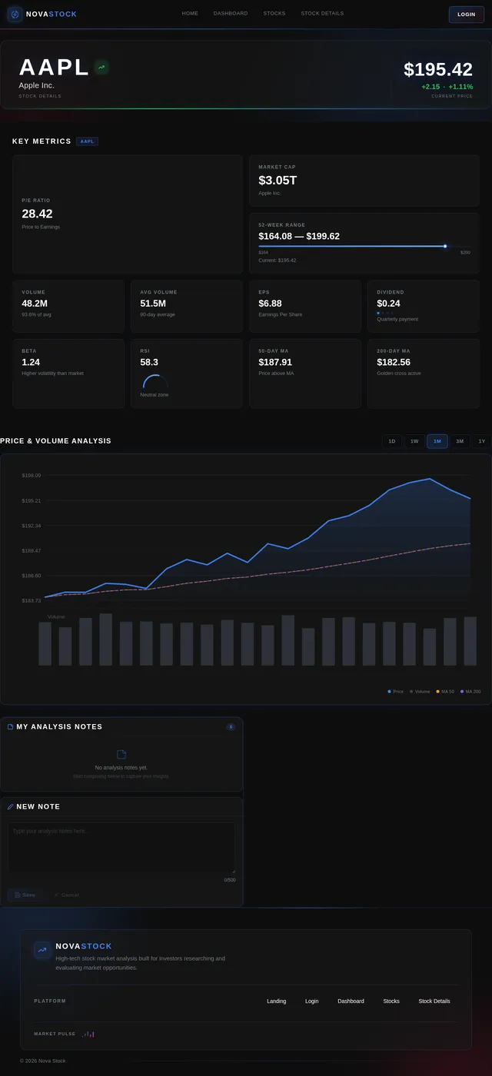Click the 50-Day MA value $187.91
492x1076 pixels.
pos(275,362)
